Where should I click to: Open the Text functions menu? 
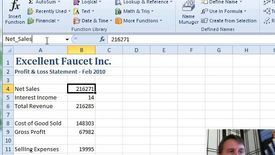(x=84, y=11)
